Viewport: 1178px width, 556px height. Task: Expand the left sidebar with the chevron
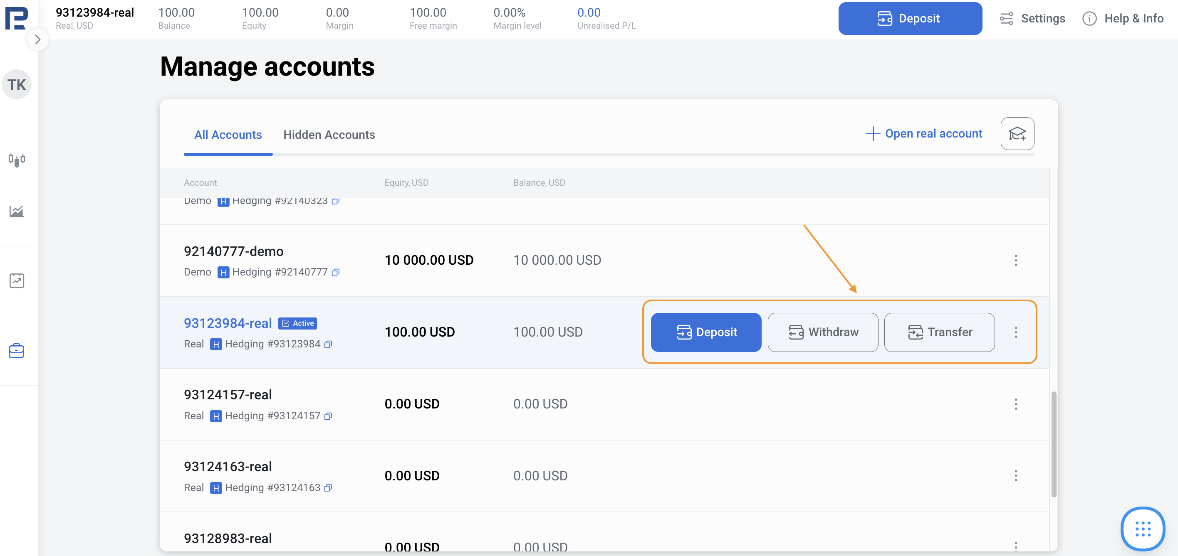37,40
